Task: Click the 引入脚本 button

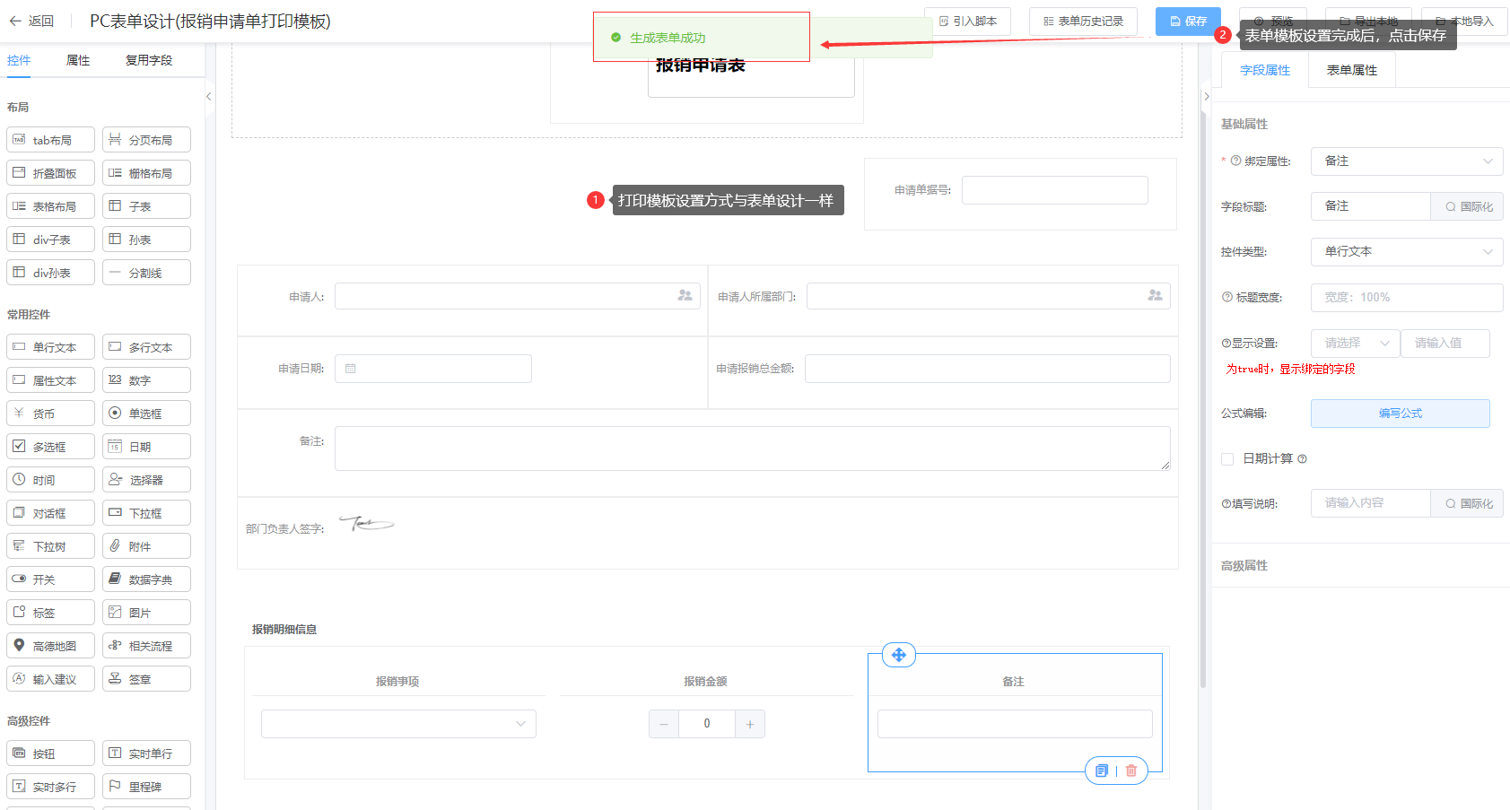Action: click(x=967, y=21)
